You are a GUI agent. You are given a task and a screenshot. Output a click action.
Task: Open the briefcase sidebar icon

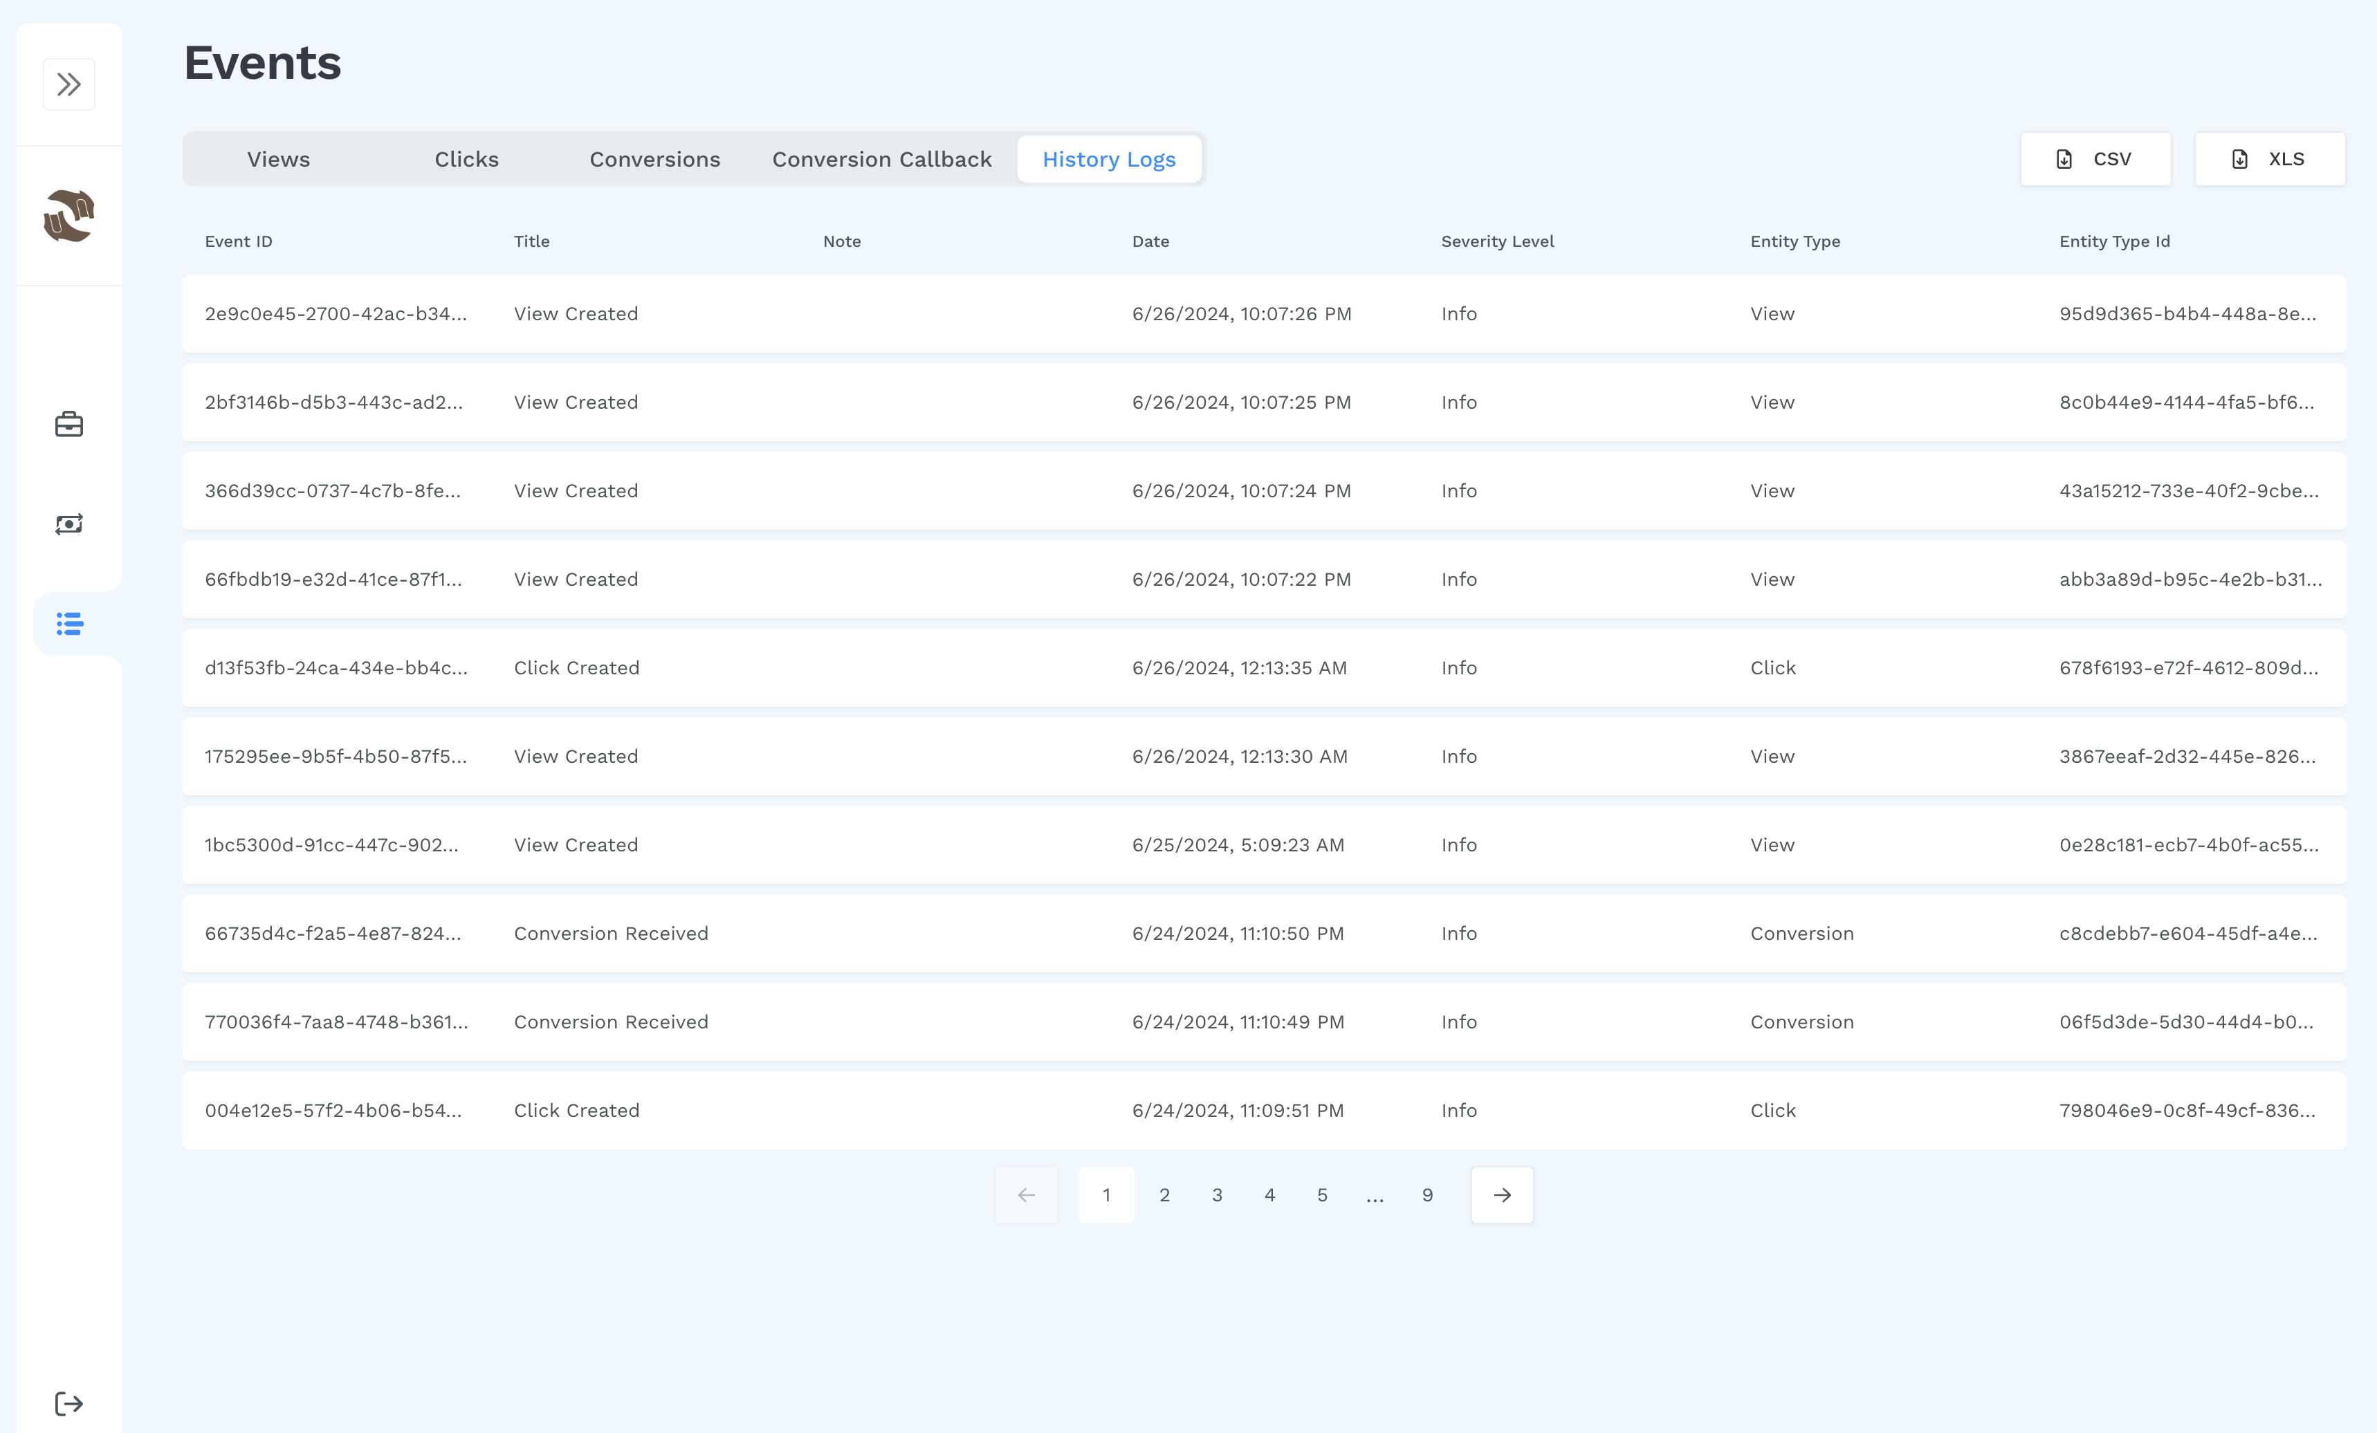[68, 425]
